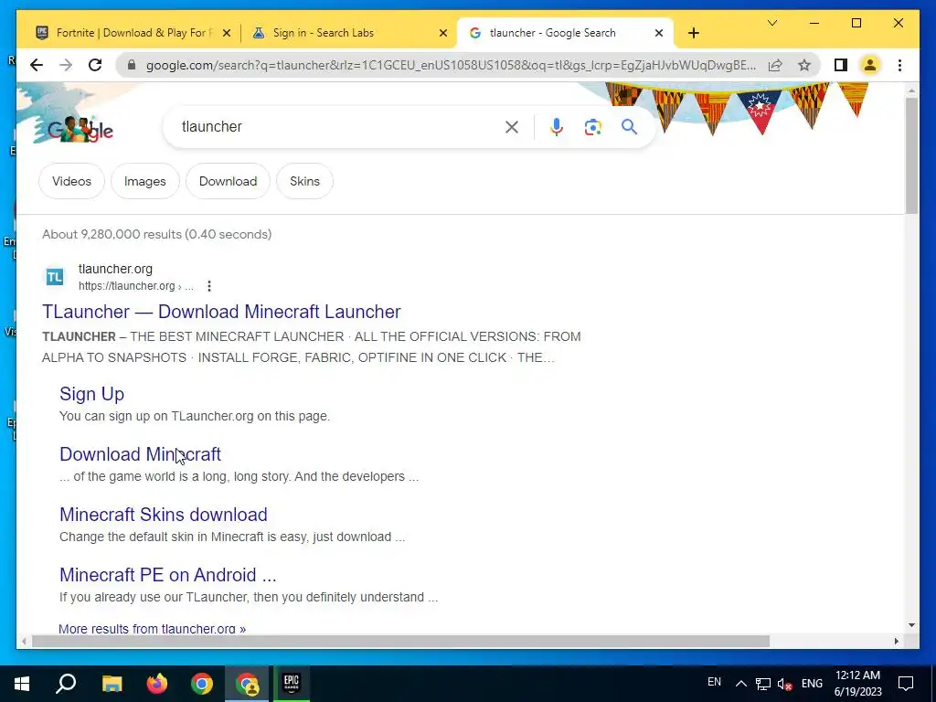
Task: Open File Explorer from the taskbar
Action: [112, 684]
